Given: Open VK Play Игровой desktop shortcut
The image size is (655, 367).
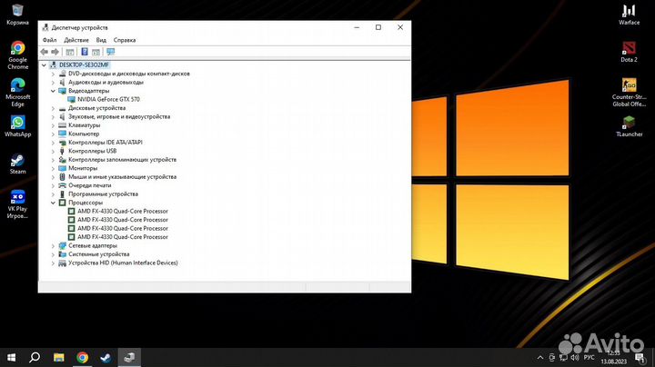Looking at the screenshot, I should click(x=17, y=204).
